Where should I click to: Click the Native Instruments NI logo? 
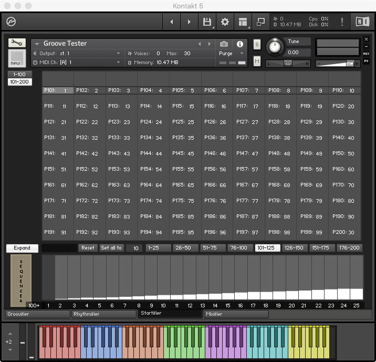coord(362,22)
